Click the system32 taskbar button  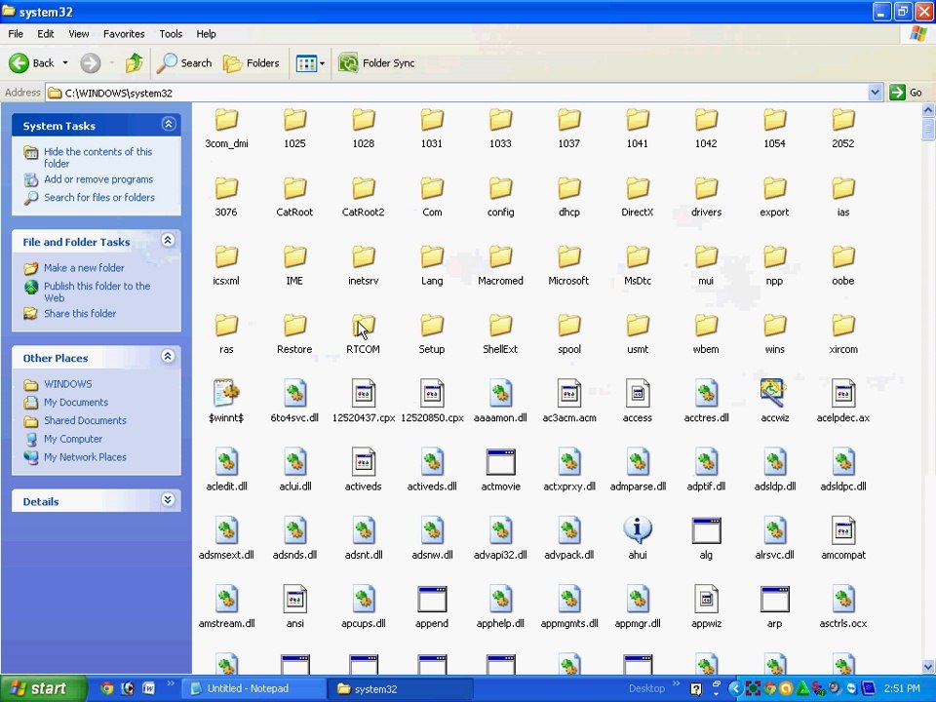[x=400, y=688]
